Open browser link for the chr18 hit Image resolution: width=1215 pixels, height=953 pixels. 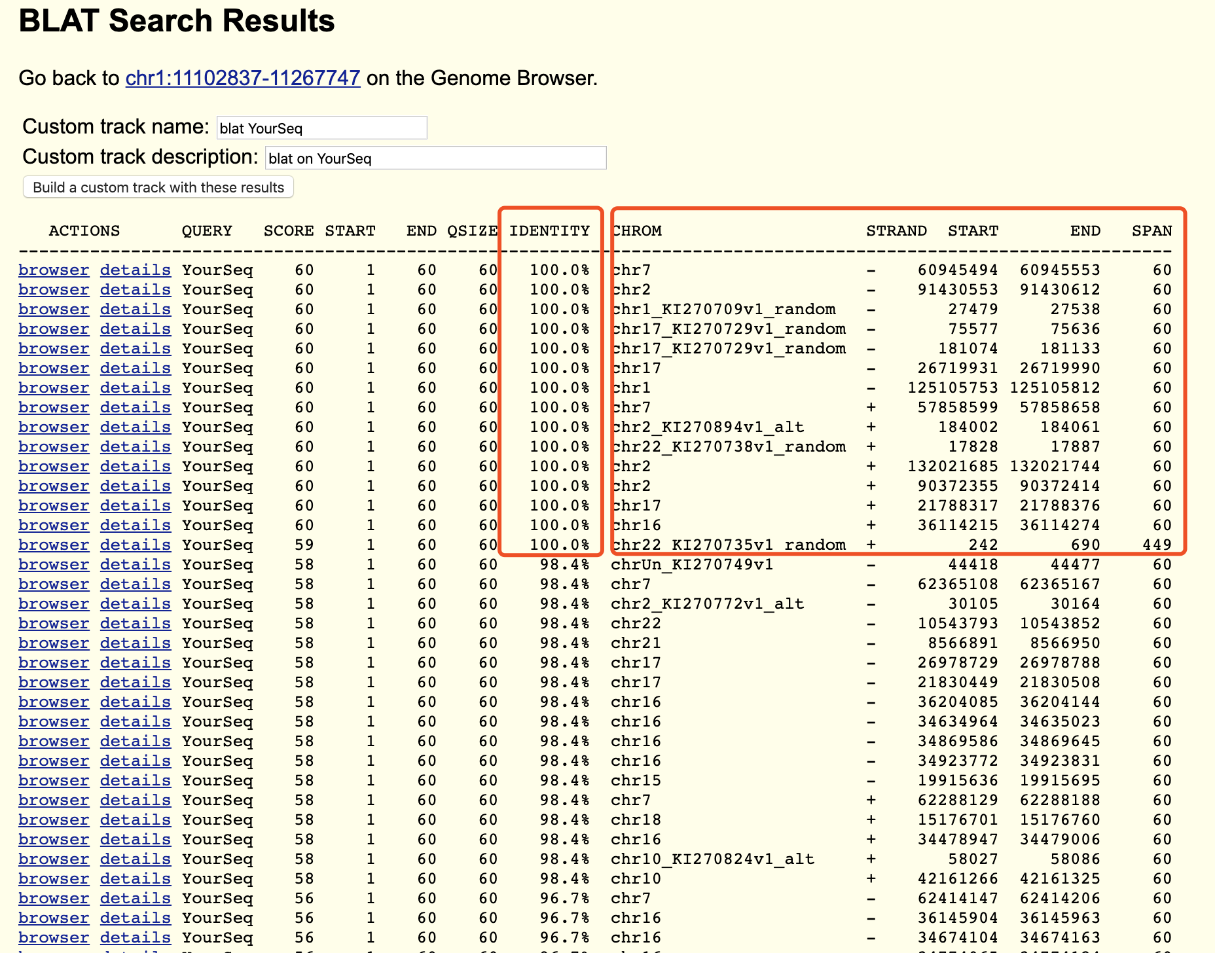click(54, 819)
